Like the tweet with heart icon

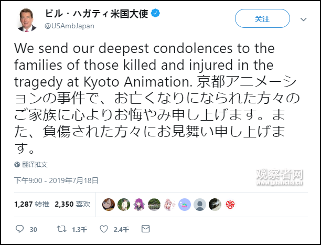pyautogui.click(x=104, y=229)
